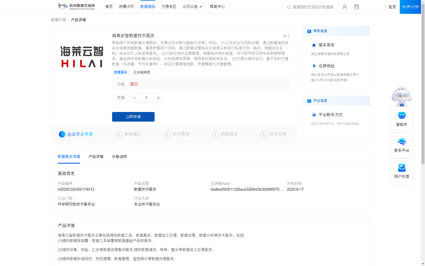
Task: Expand the 公示公告 dropdown menu
Action: tap(193, 7)
